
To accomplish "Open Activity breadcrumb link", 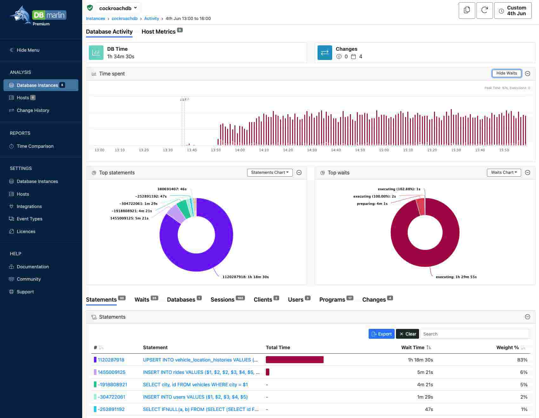I will point(151,18).
